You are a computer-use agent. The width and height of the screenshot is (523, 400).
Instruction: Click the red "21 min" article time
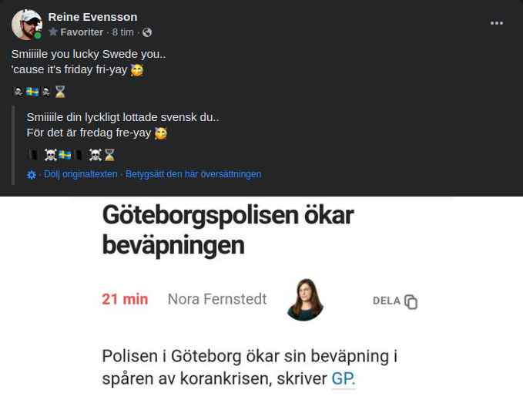pos(125,299)
